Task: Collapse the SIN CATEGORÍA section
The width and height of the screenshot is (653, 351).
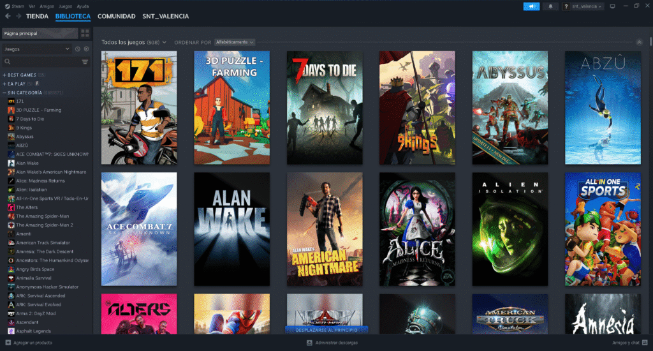Action: 4,93
